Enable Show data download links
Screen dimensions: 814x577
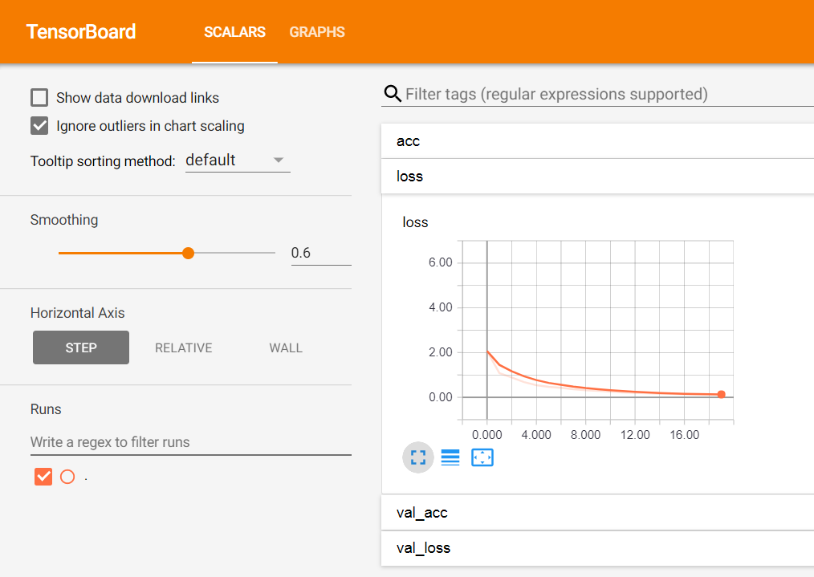coord(39,97)
